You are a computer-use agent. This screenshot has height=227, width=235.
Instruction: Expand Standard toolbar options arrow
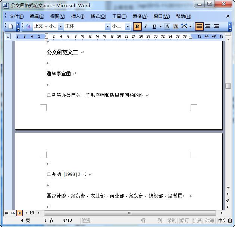coord(18,27)
